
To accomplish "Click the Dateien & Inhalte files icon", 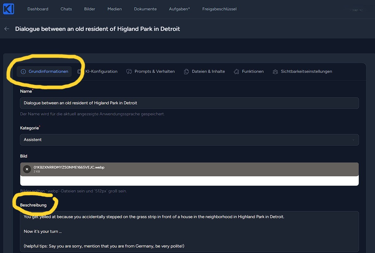I will [186, 72].
